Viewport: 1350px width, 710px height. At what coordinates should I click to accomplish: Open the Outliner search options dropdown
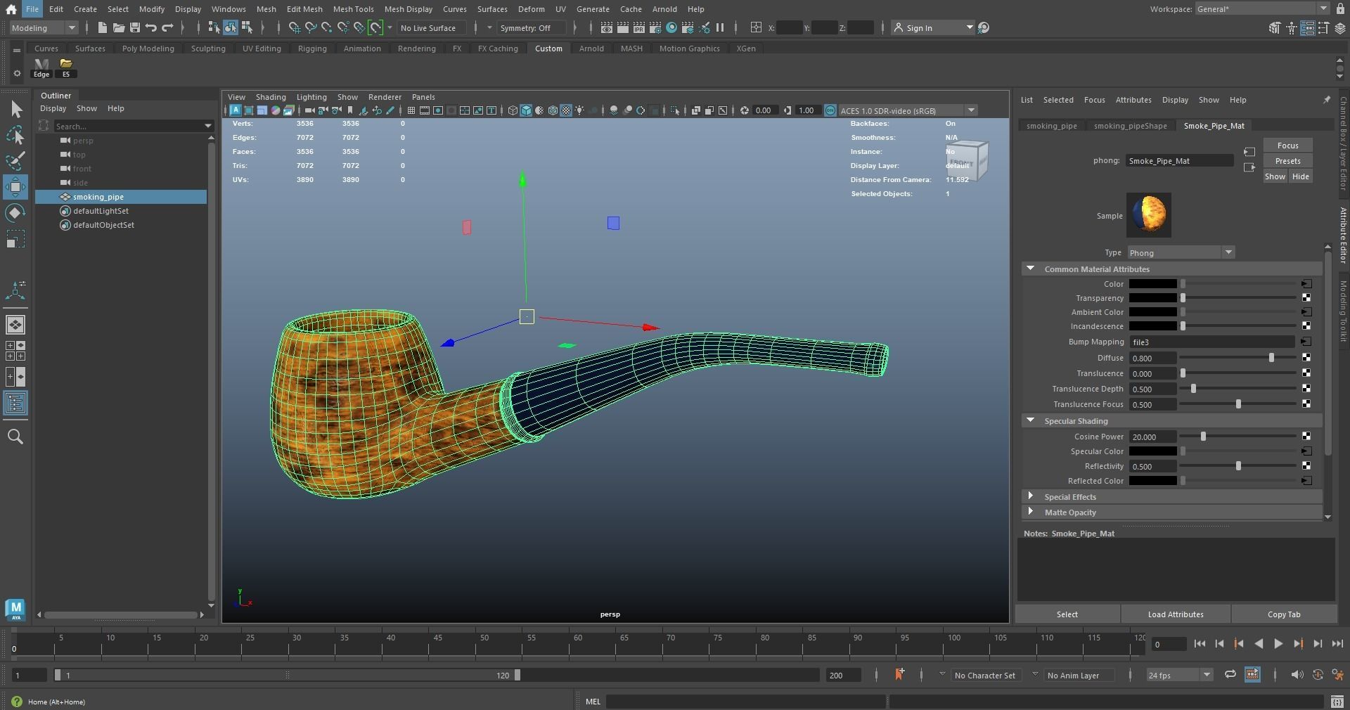[208, 126]
